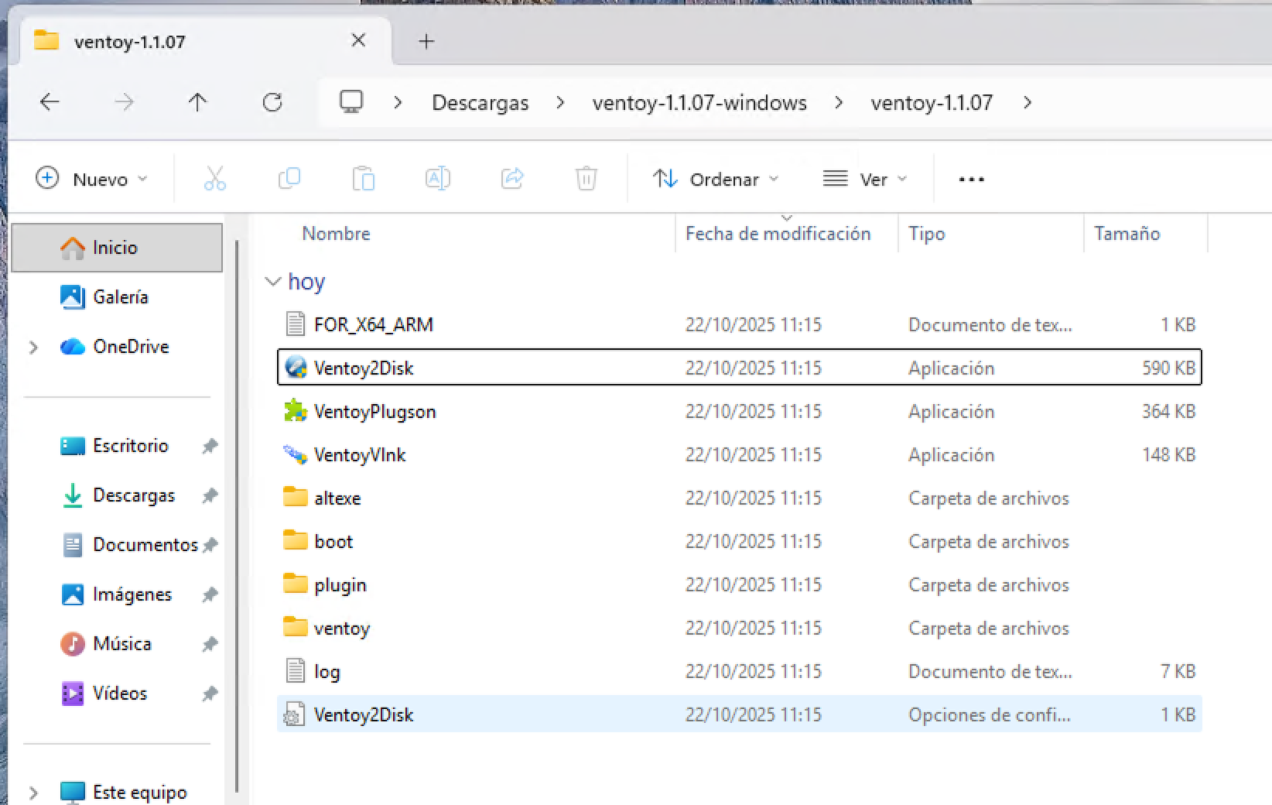Select the altexe folder
Viewport: 1272px width, 805px height.
tap(739, 498)
